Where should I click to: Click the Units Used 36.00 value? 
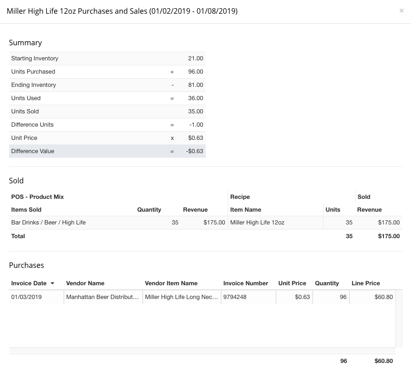(x=196, y=98)
